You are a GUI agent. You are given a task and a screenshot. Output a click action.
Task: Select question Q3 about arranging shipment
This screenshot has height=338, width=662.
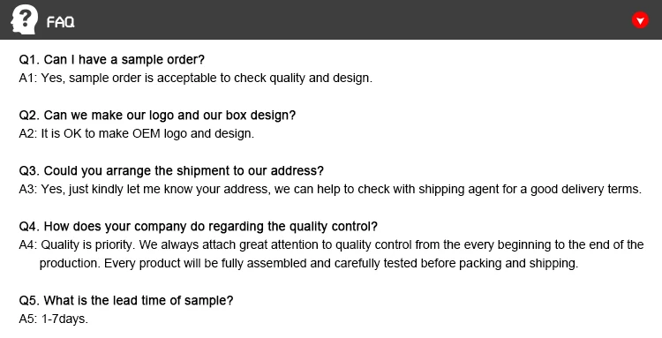[171, 171]
